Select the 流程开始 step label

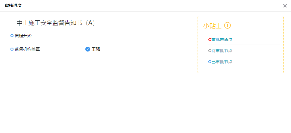(x=23, y=36)
